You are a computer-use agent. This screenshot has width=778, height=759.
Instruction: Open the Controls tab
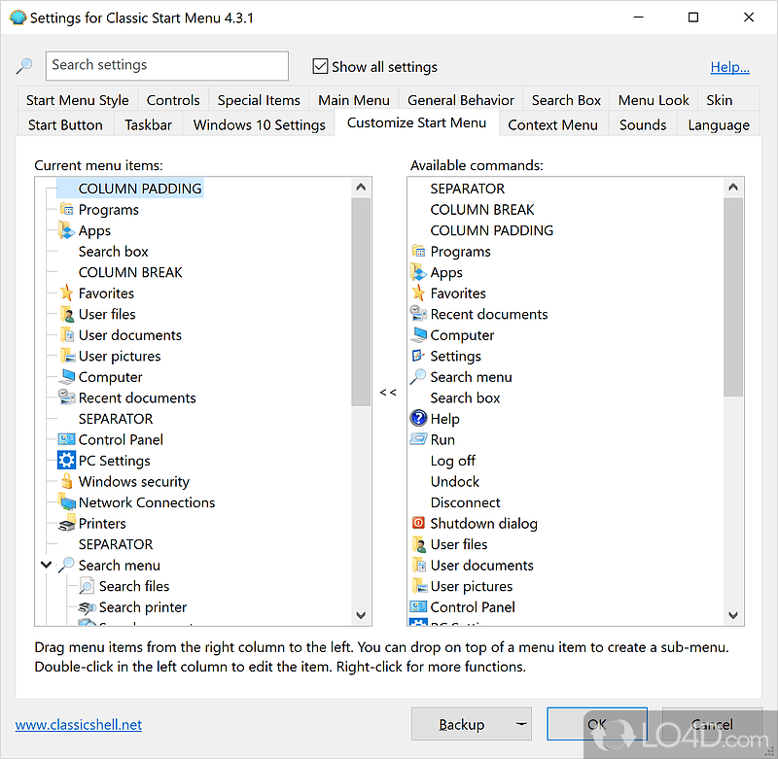coord(173,100)
